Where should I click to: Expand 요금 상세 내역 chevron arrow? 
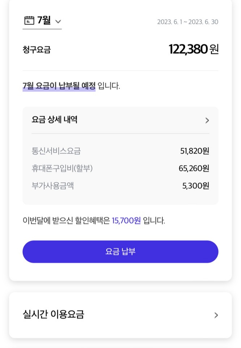point(207,120)
